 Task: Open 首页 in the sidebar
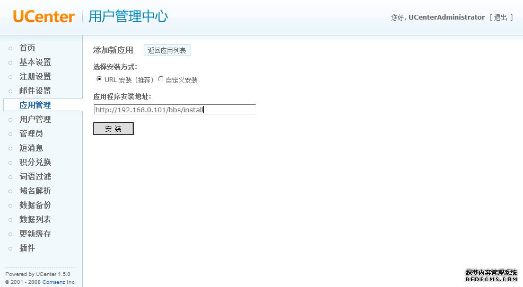pos(27,48)
